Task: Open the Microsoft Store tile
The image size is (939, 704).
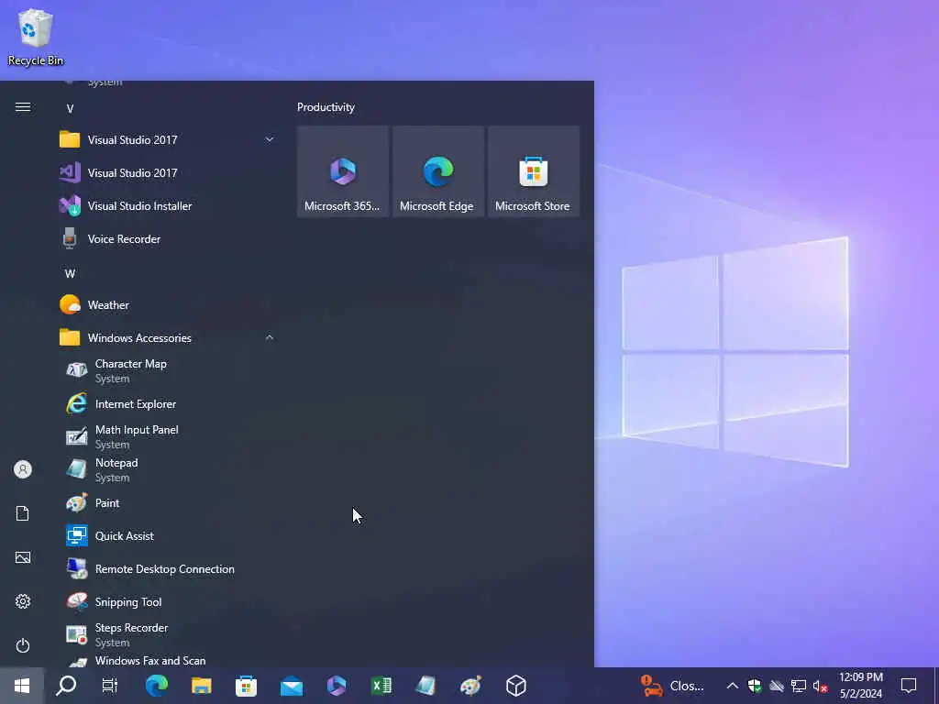Action: pos(533,171)
